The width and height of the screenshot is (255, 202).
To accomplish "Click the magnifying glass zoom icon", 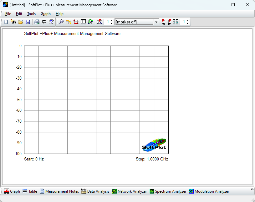I will tap(61, 22).
